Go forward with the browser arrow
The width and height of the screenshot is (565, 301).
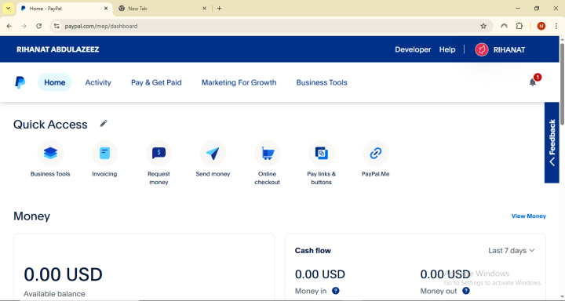click(24, 26)
